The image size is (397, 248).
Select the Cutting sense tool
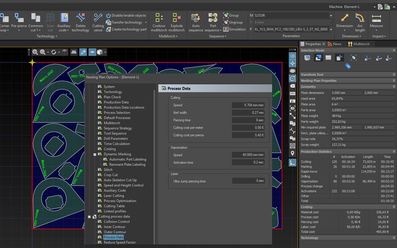98,18
